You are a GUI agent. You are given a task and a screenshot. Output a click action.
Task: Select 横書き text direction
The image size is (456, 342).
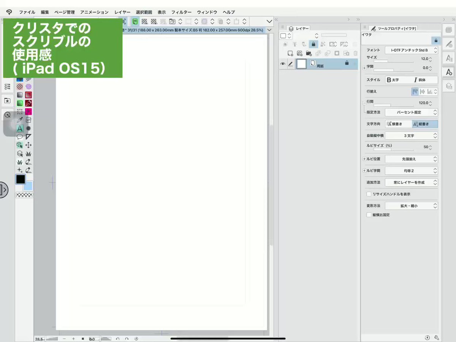[x=398, y=124]
